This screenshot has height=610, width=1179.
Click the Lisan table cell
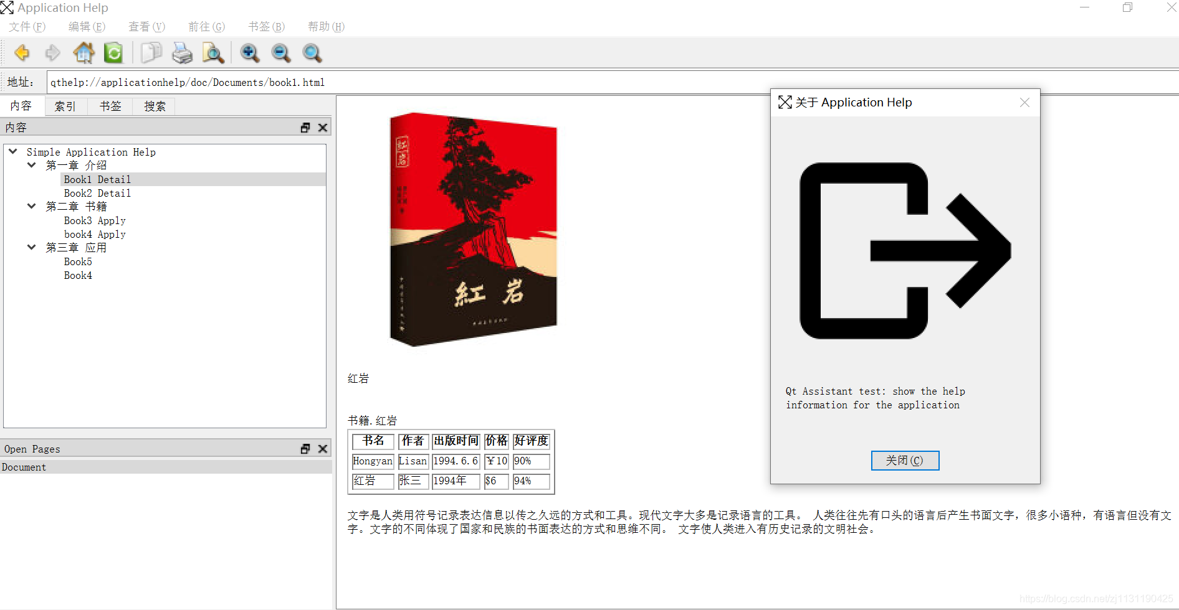point(413,461)
